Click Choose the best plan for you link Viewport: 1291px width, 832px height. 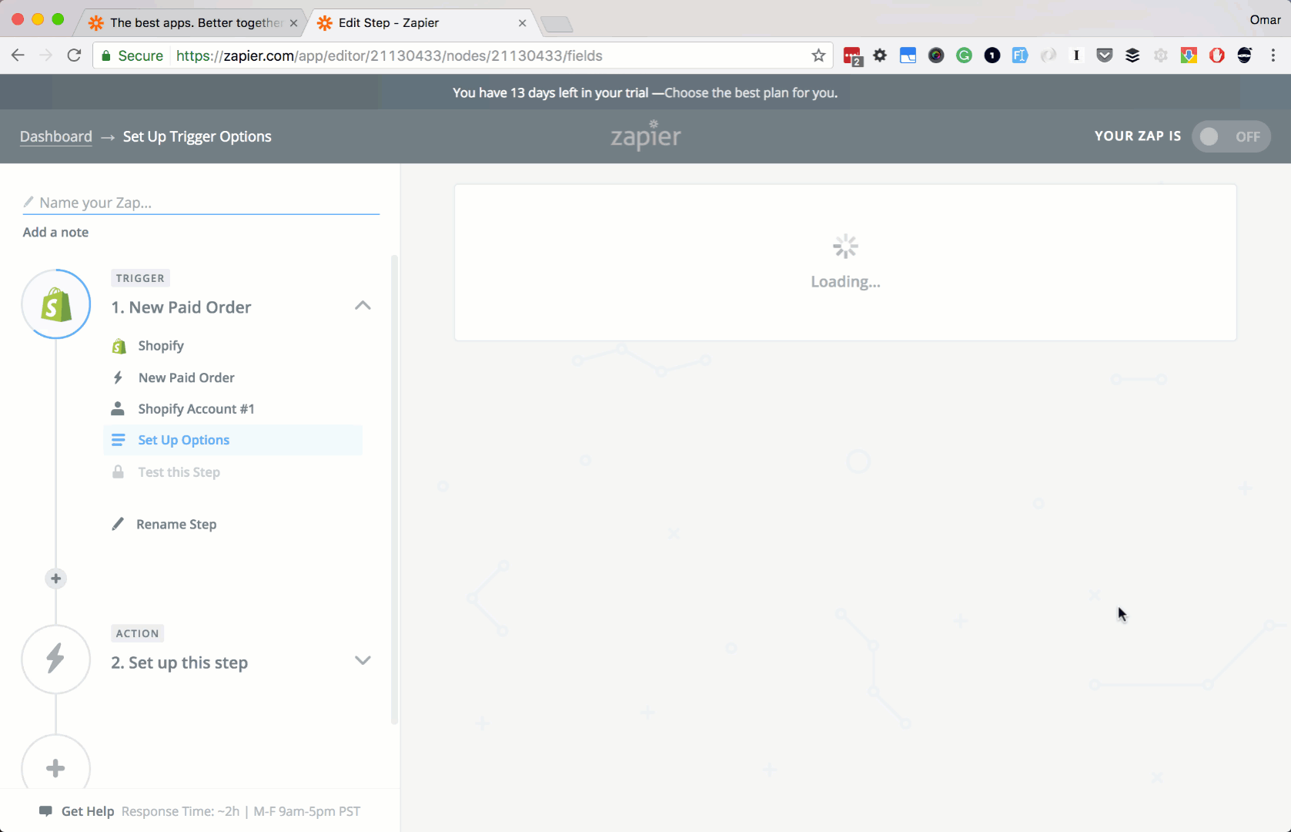751,92
